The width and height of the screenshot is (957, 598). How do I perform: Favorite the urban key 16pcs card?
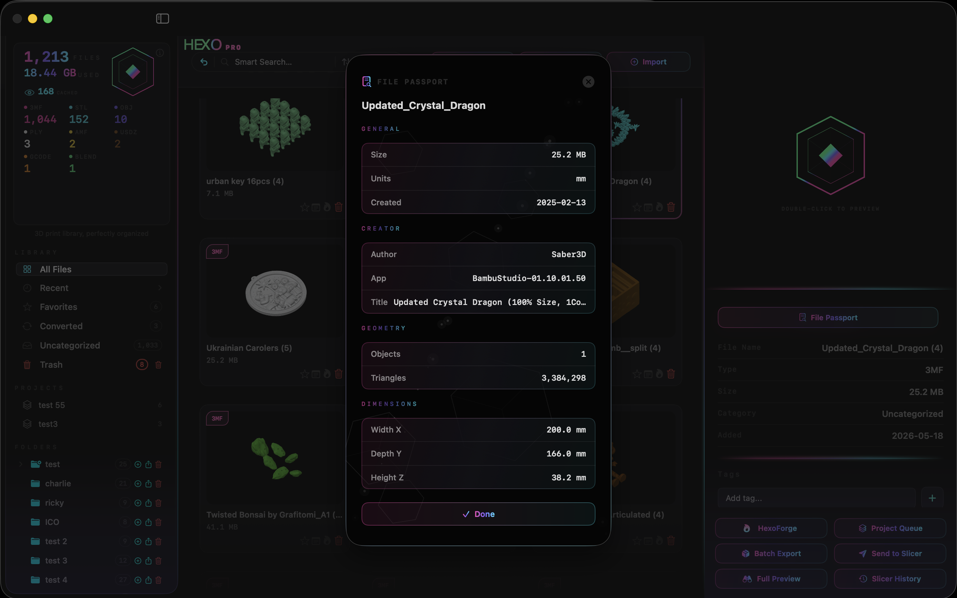304,207
